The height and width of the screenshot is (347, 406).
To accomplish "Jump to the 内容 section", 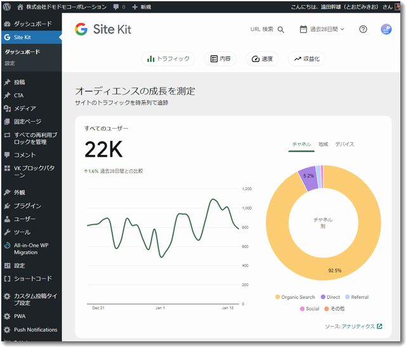I will pyautogui.click(x=220, y=59).
